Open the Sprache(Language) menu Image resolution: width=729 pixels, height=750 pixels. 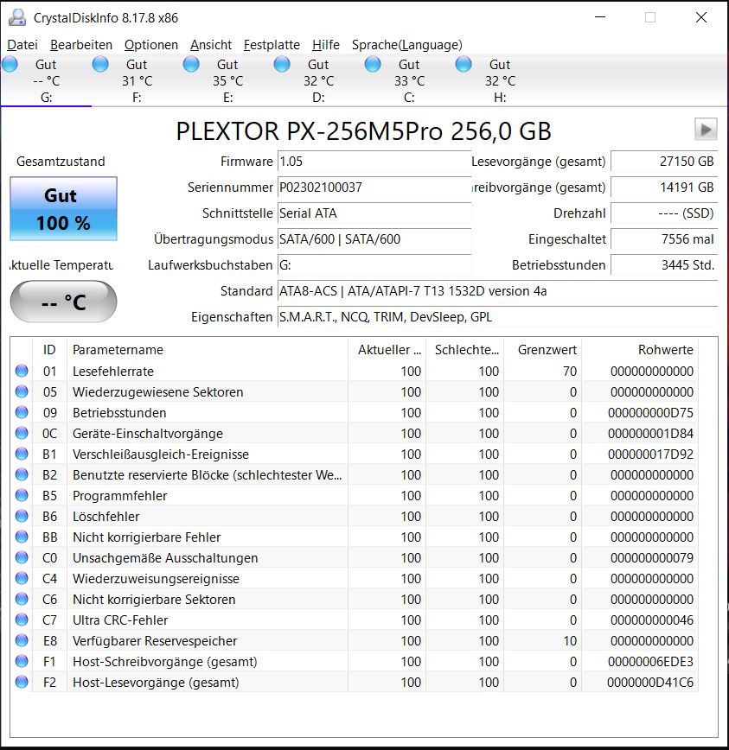[x=406, y=45]
